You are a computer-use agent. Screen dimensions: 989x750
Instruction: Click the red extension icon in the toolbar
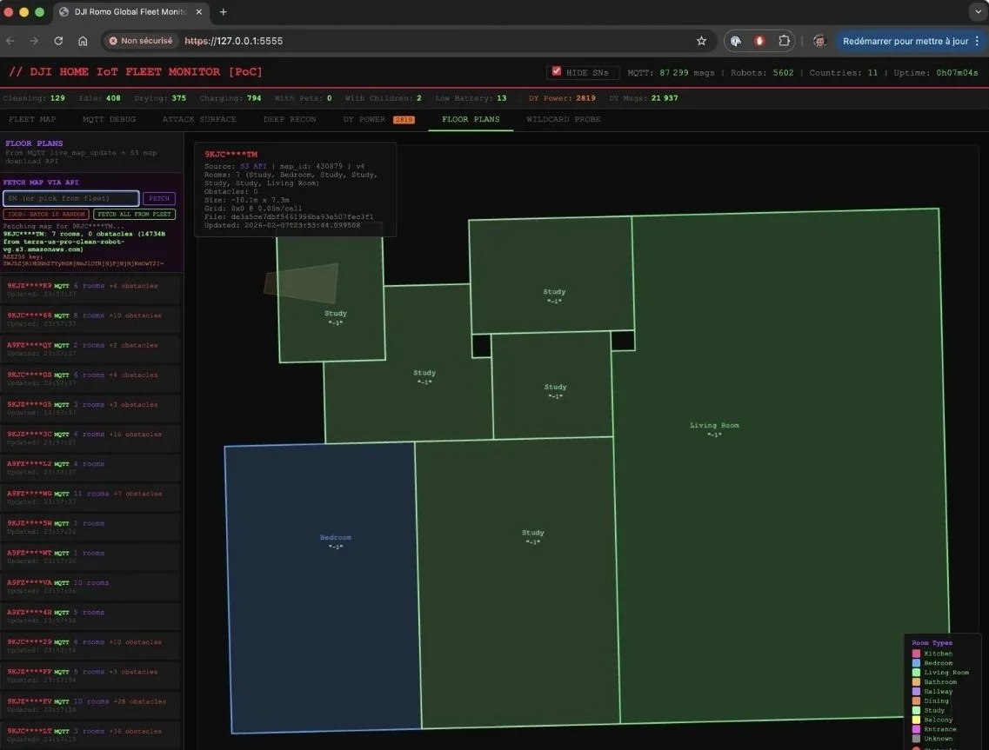(x=759, y=41)
